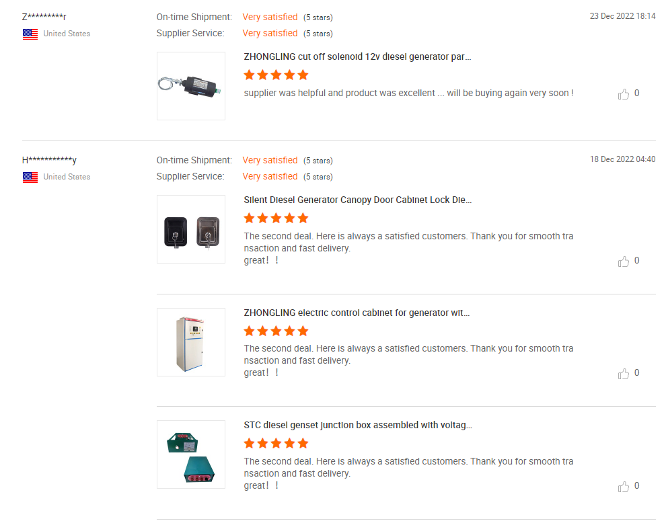Click US flag icon beside Z*********r
Screen dimensions: 666x521
[x=30, y=34]
